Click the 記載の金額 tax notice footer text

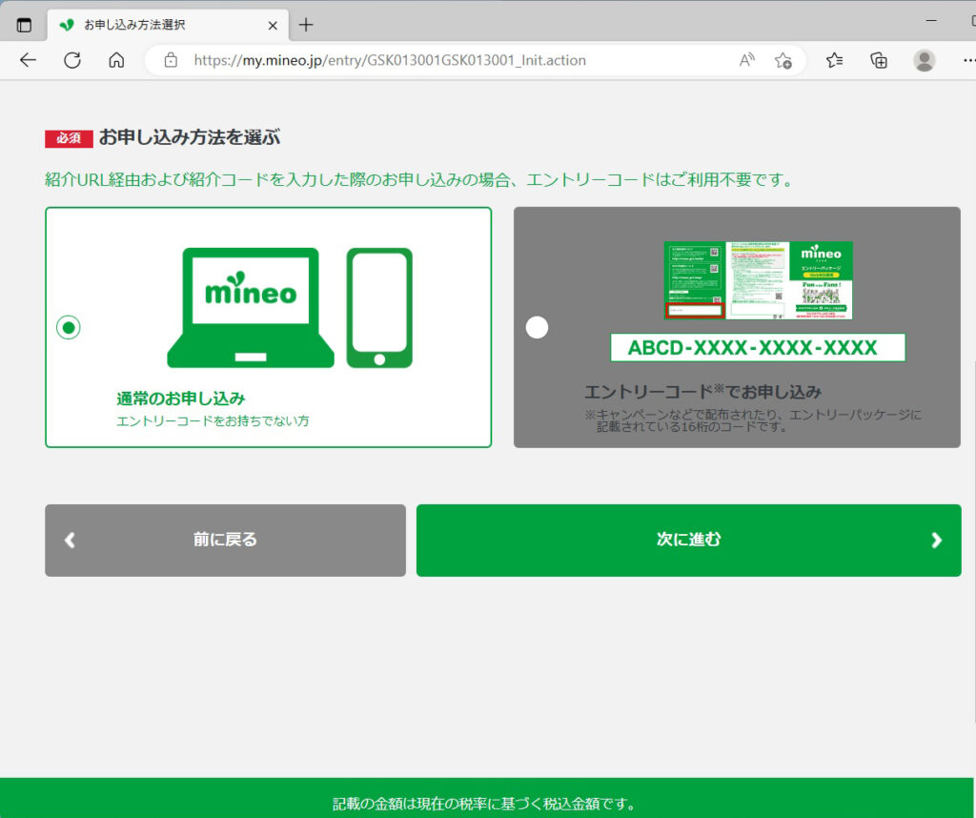pyautogui.click(x=484, y=804)
